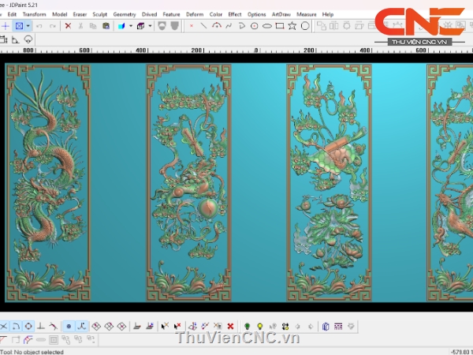Select the star shape drawing tool
The width and height of the screenshot is (473, 355).
coord(292,26)
